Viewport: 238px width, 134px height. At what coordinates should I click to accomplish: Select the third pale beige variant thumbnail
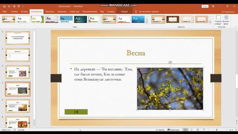coord(187,19)
